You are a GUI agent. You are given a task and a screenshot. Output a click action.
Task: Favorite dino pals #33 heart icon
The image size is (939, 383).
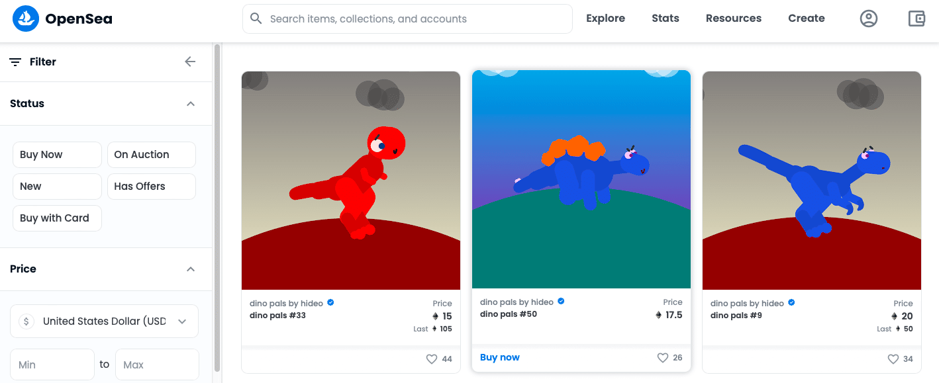pyautogui.click(x=432, y=359)
